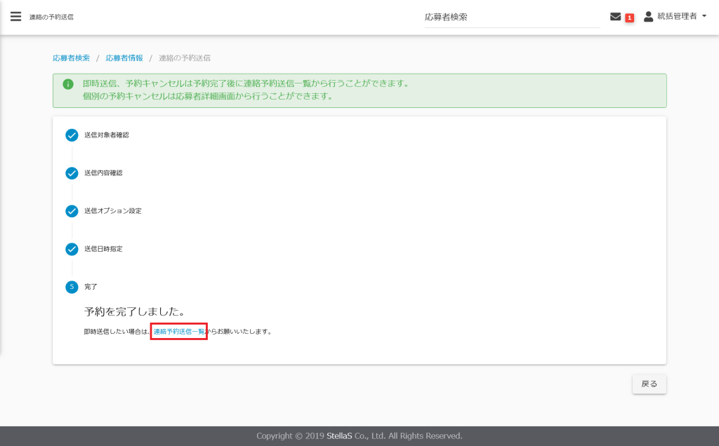Go to 応募者検索 breadcrumb
This screenshot has height=446, width=719.
click(71, 58)
